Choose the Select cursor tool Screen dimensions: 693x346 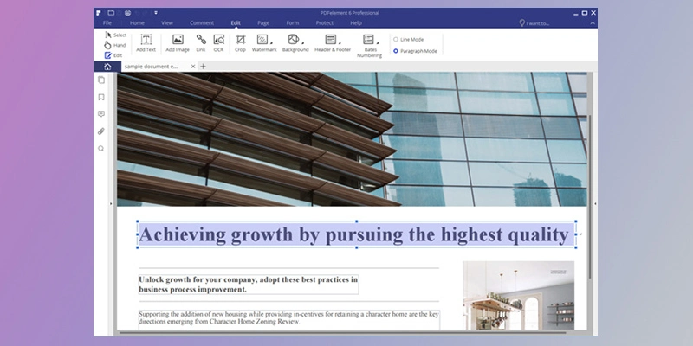point(116,35)
